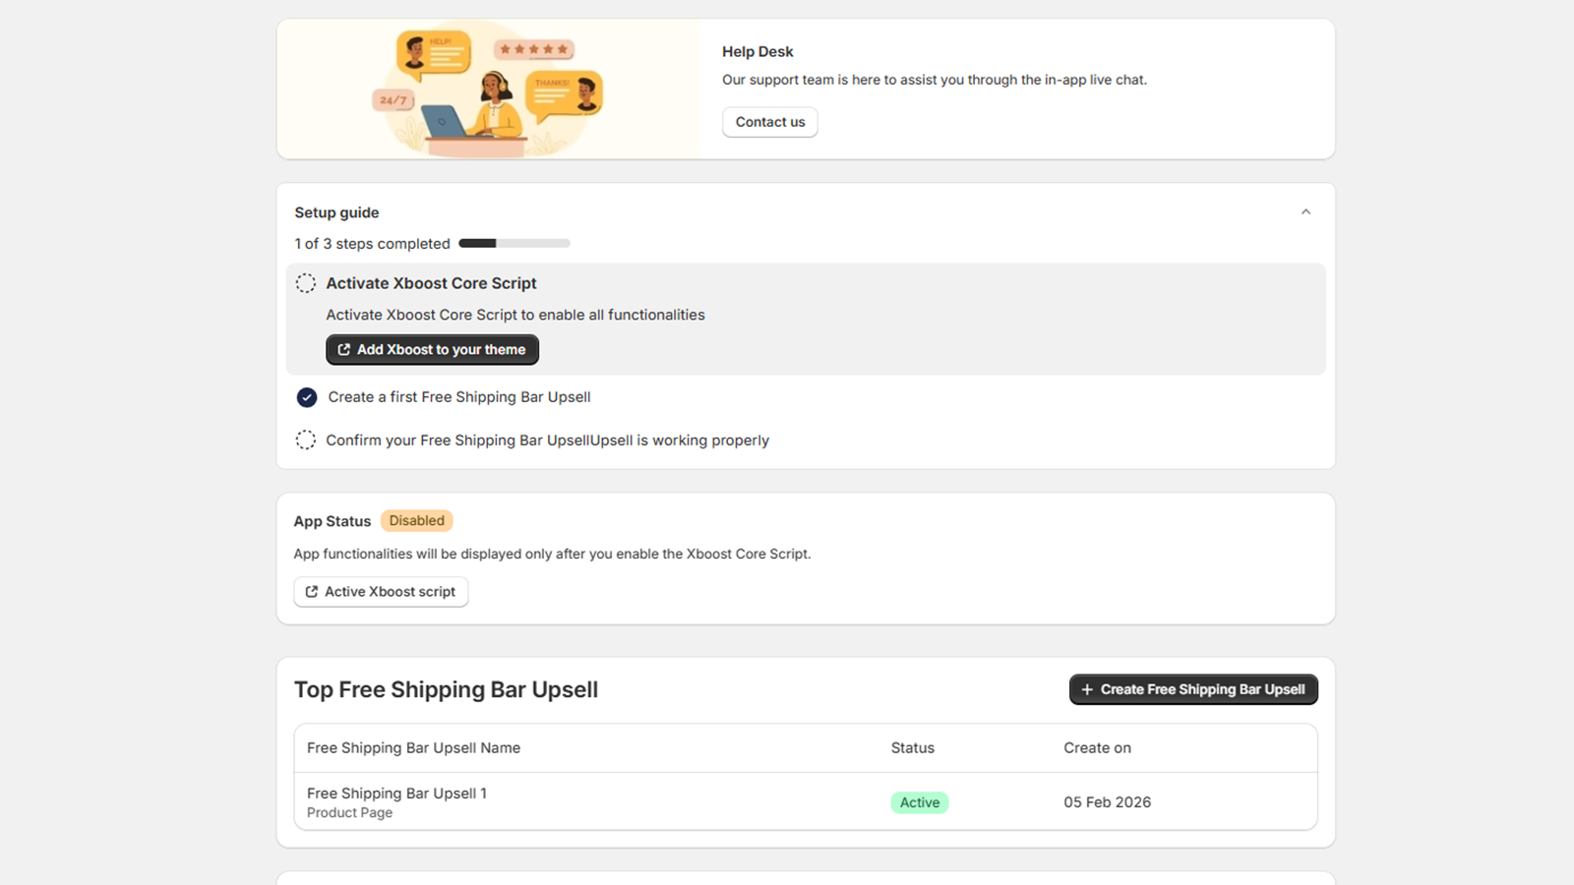Click the setup guide progress bar
The width and height of the screenshot is (1574, 885).
click(514, 244)
